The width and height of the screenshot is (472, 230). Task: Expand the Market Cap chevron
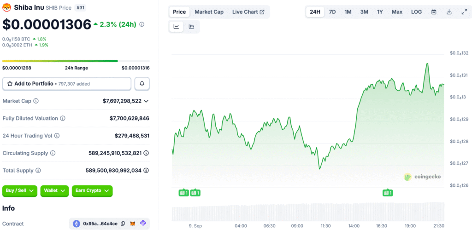[146, 101]
